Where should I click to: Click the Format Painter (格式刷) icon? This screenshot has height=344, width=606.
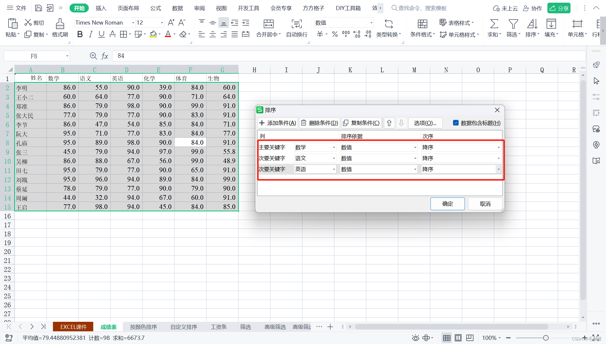point(60,24)
